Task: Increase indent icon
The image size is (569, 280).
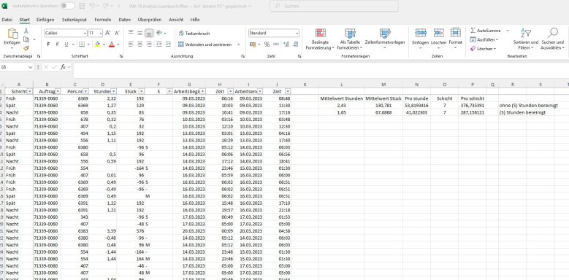Action: (168, 44)
